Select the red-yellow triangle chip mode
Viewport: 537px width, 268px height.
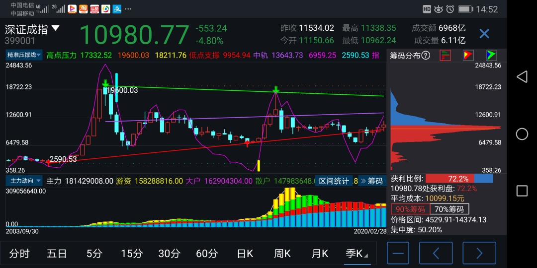coord(468,56)
